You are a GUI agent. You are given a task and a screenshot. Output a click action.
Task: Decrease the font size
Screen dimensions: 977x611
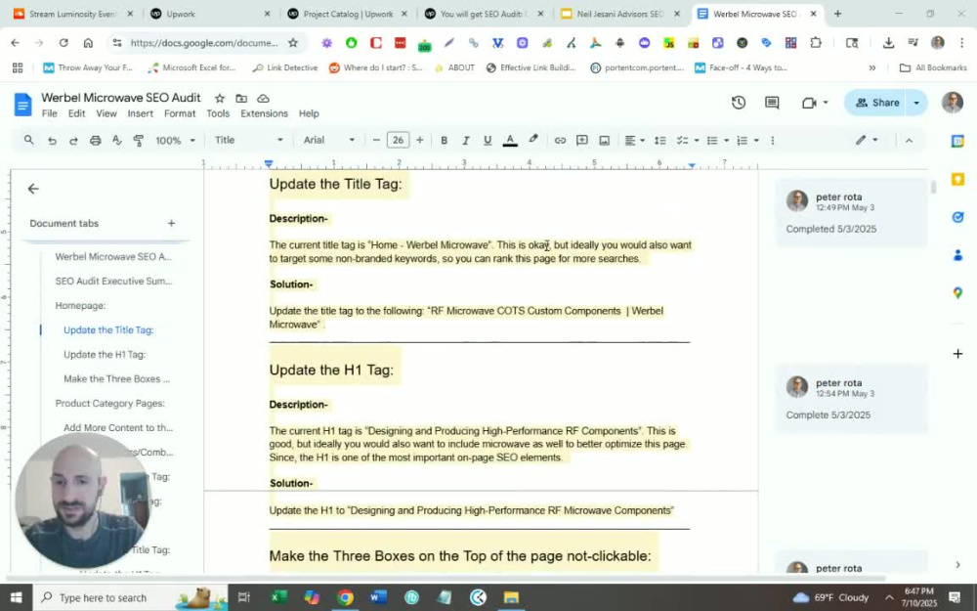376,140
